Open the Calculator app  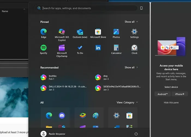116,48
